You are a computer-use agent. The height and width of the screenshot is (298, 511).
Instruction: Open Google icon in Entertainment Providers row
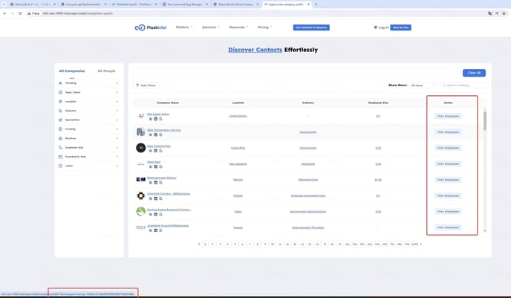(x=160, y=230)
